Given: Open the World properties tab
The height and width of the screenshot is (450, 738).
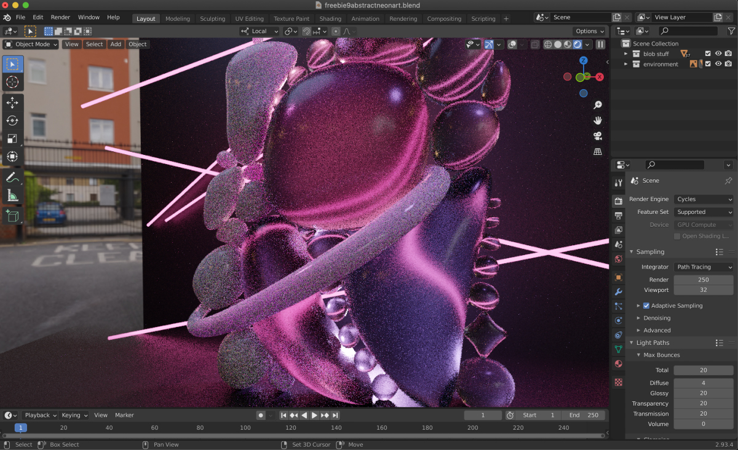Looking at the screenshot, I should coord(619,259).
